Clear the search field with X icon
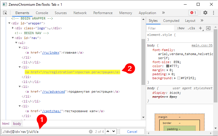The height and width of the screenshot is (136, 218). (x=91, y=131)
